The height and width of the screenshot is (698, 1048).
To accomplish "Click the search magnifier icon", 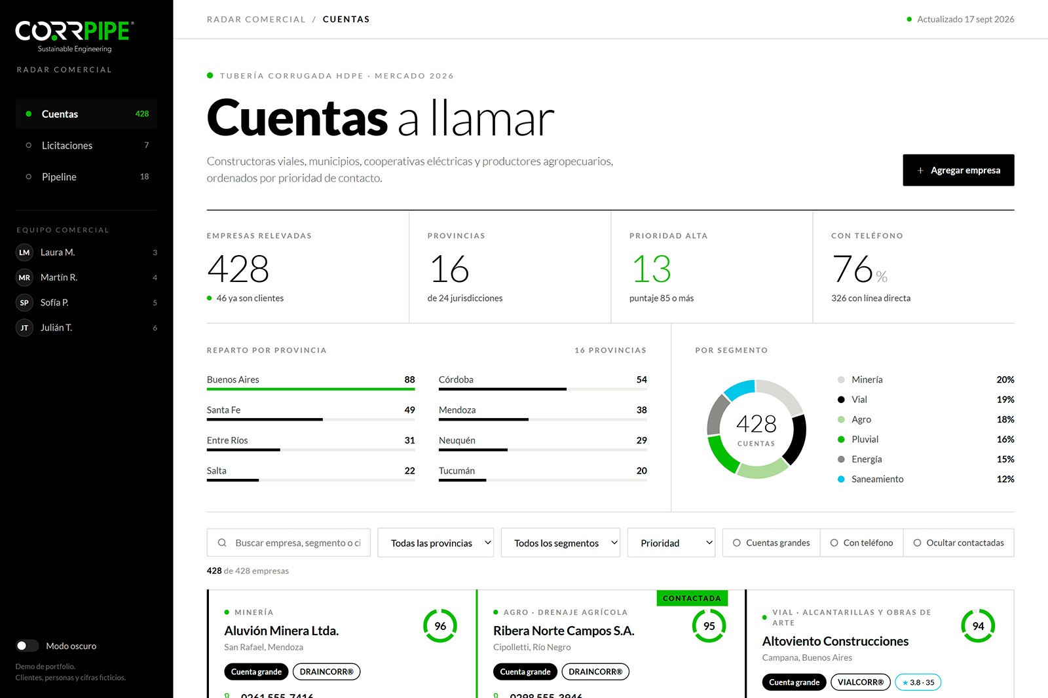I will click(x=222, y=543).
